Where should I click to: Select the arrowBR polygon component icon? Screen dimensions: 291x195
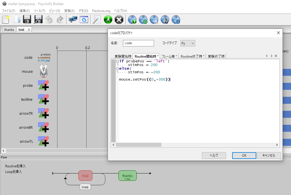point(44,127)
